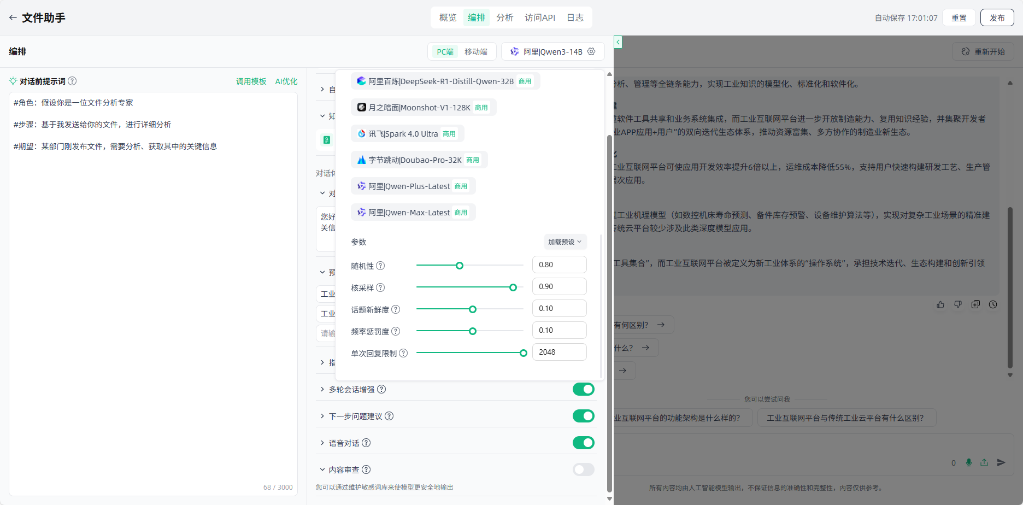
Task: Click the help icon beside 随机性
Action: tap(380, 266)
